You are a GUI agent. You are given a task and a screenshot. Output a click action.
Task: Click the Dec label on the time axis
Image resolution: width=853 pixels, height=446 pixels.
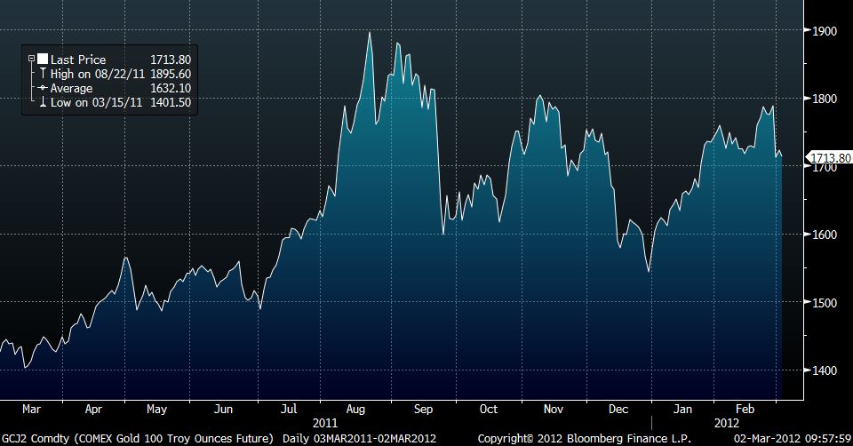click(618, 410)
